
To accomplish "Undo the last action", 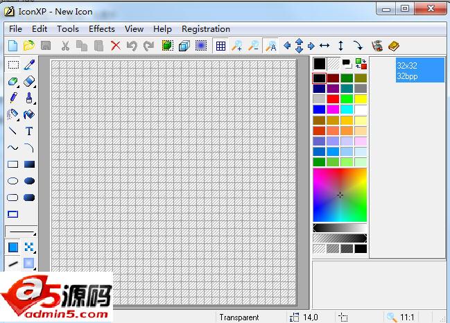I will [132, 46].
